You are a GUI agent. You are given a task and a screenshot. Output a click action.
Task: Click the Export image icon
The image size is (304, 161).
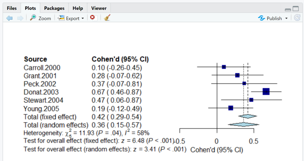(x=61, y=18)
